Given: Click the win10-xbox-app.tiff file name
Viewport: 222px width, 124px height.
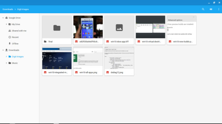Looking at the screenshot, I should tap(120, 41).
